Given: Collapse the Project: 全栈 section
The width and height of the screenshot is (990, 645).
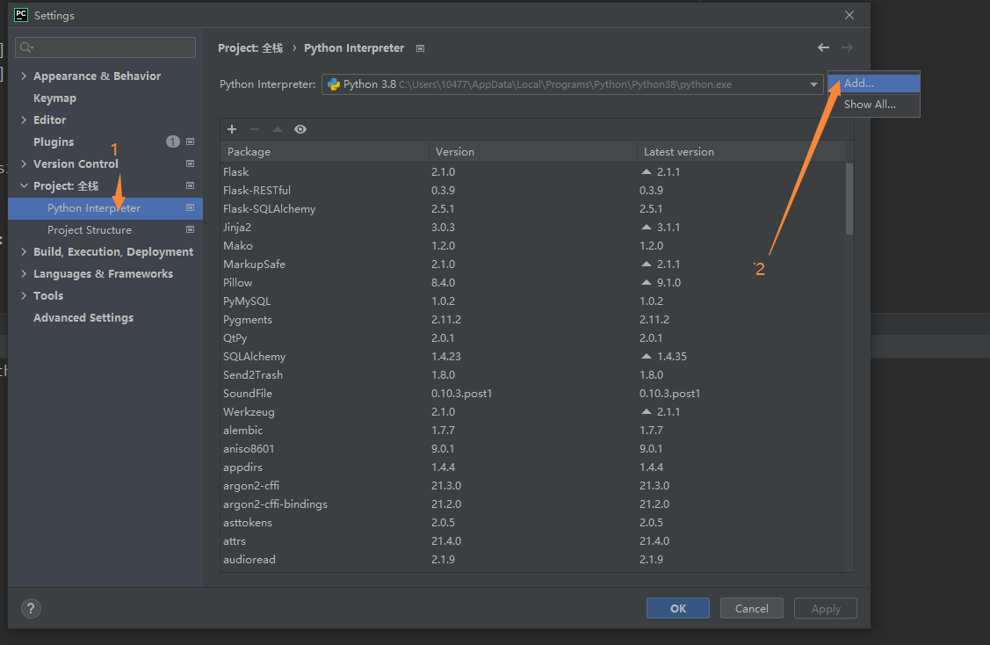Looking at the screenshot, I should 24,185.
